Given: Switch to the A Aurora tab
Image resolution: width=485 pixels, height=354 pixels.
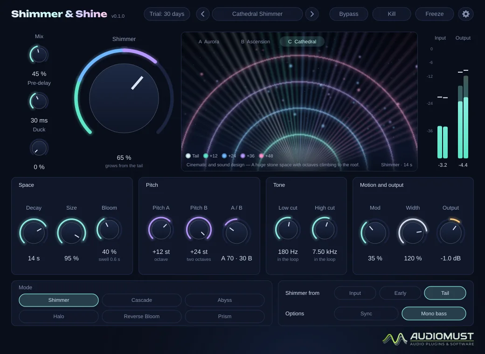Looking at the screenshot, I should pos(209,42).
